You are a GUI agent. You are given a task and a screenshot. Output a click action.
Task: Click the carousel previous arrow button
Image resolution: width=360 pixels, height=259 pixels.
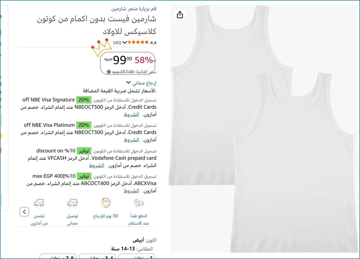(24, 212)
